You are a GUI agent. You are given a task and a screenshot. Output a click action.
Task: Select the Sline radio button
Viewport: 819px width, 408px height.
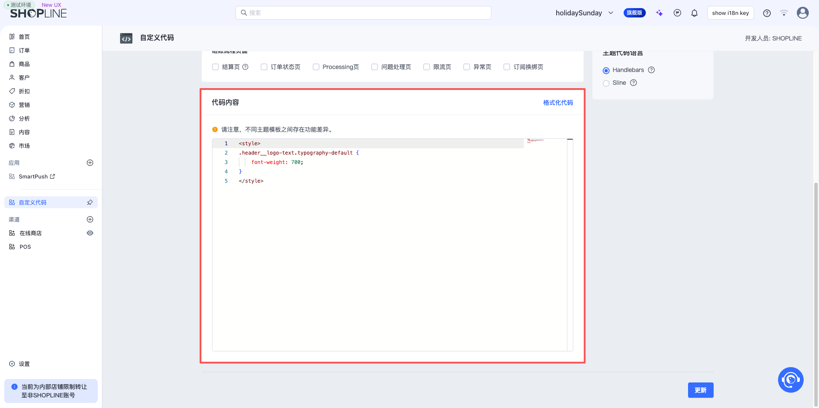[x=606, y=83]
